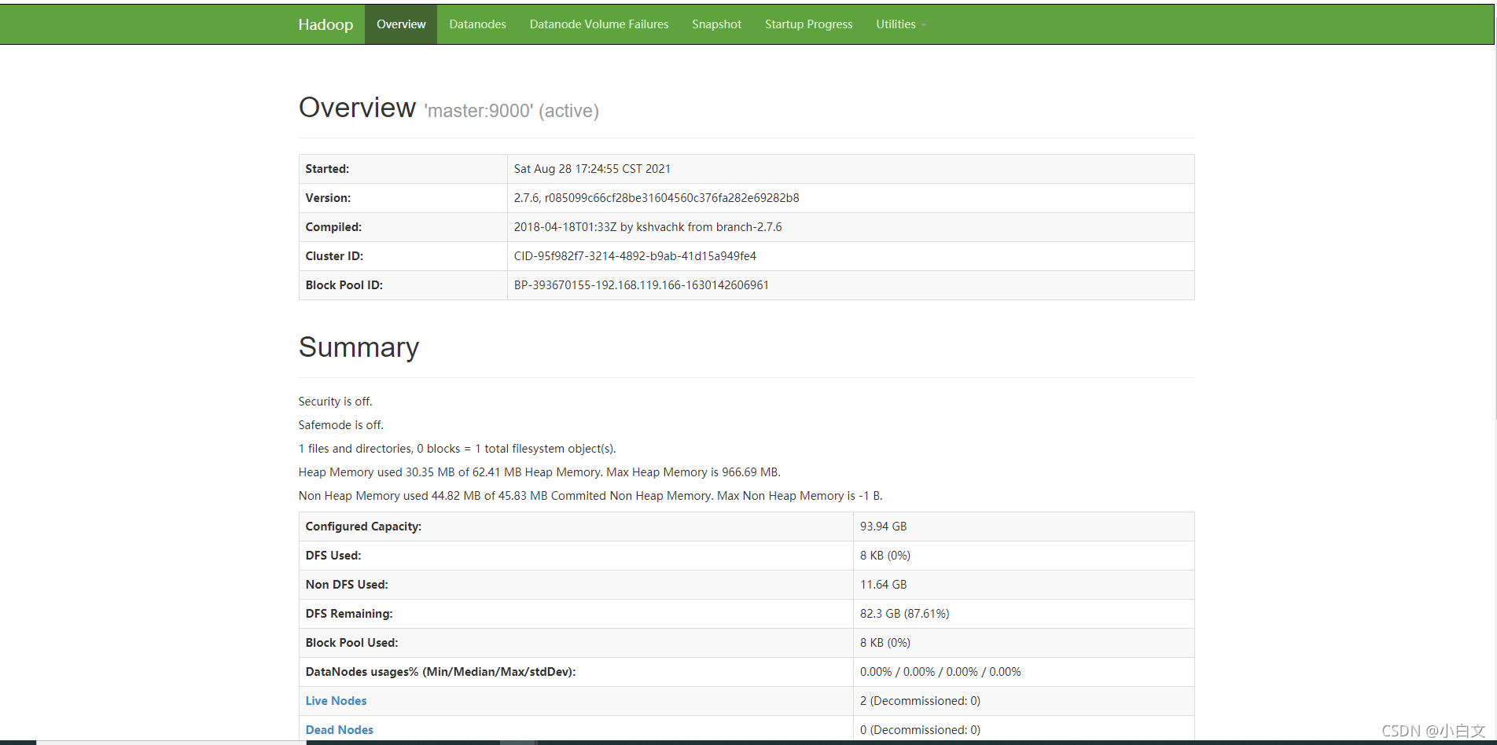Select the Block Pool Used value 8 KB (0%)
Image resolution: width=1497 pixels, height=745 pixels.
885,643
